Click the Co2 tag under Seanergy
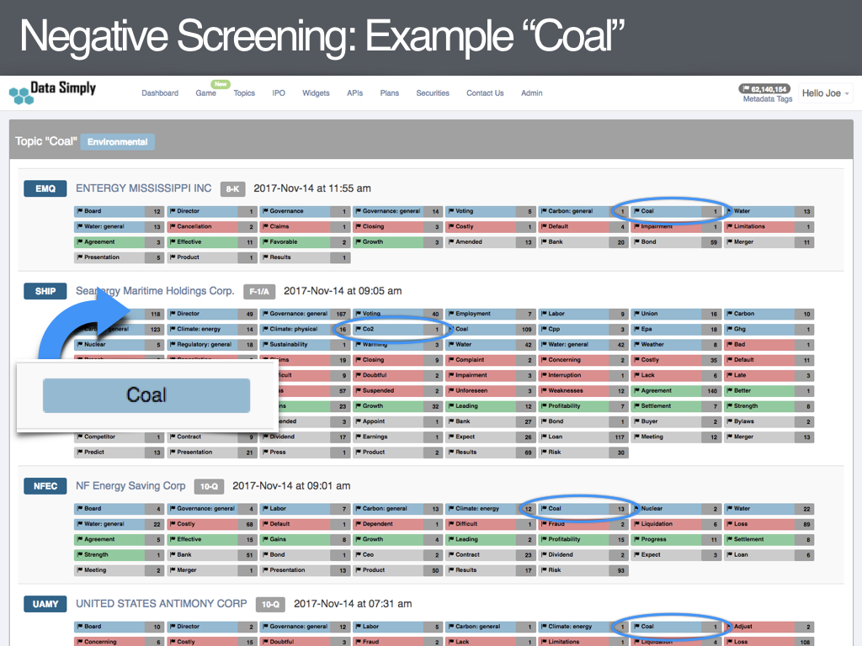The width and height of the screenshot is (862, 646). point(398,329)
